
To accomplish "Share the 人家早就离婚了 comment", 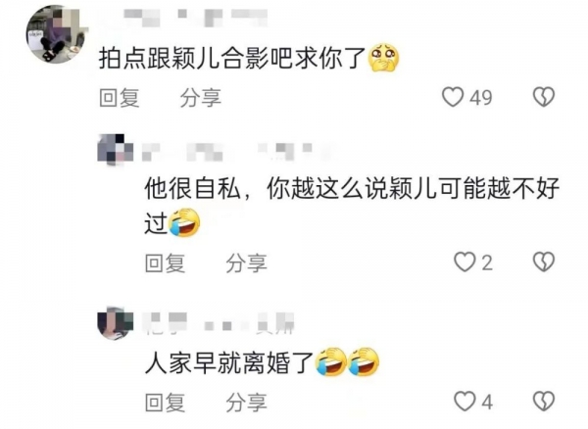I will (246, 403).
